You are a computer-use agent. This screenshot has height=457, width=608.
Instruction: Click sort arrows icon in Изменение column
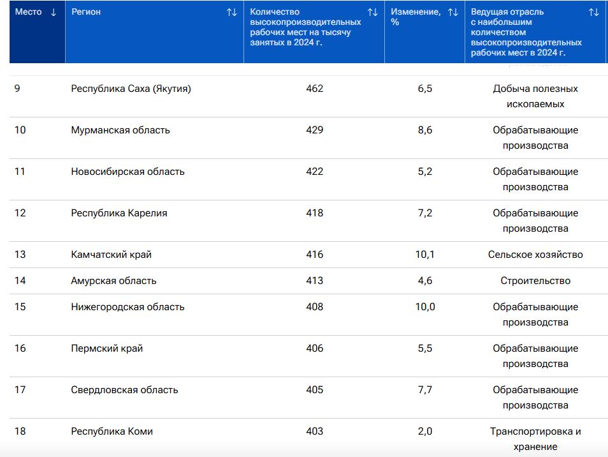tap(453, 12)
